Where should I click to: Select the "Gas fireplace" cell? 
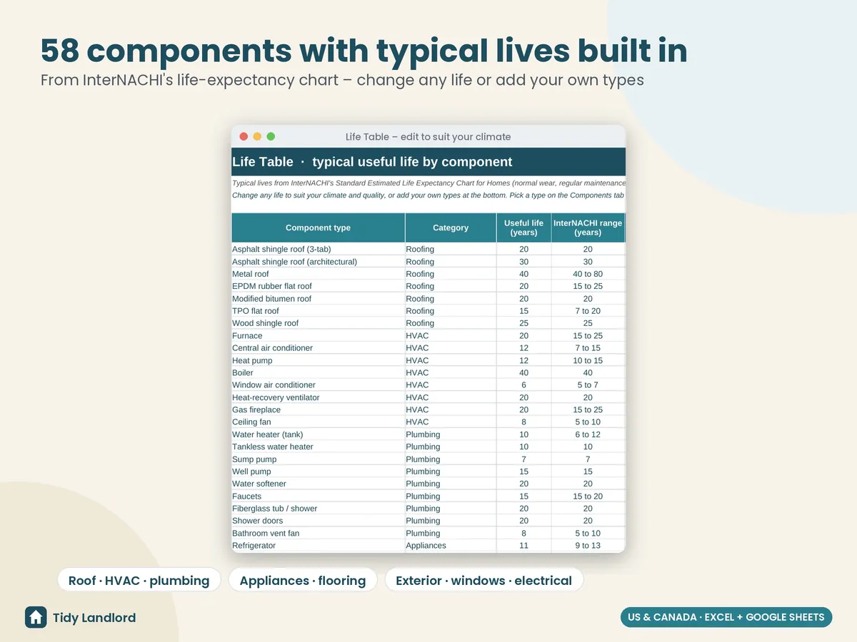[319, 409]
